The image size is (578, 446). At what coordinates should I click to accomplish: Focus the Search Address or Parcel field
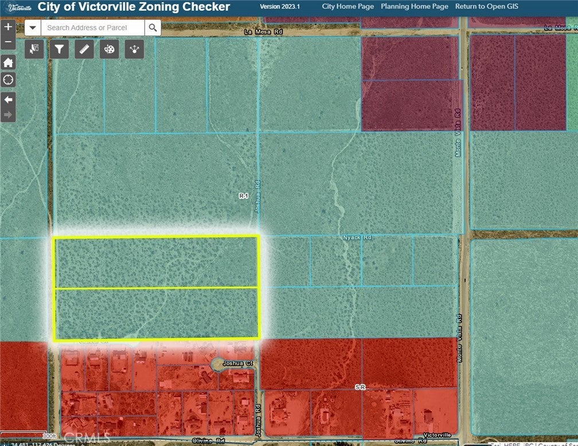[x=92, y=28]
